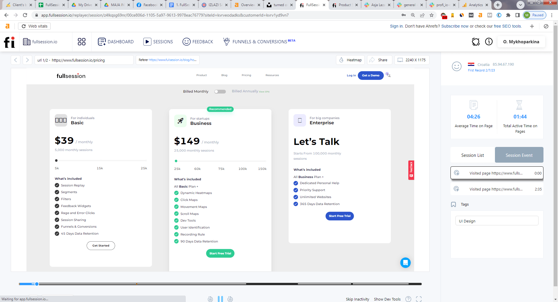Click the Croatia flag icon
This screenshot has height=302, width=558.
(471, 64)
